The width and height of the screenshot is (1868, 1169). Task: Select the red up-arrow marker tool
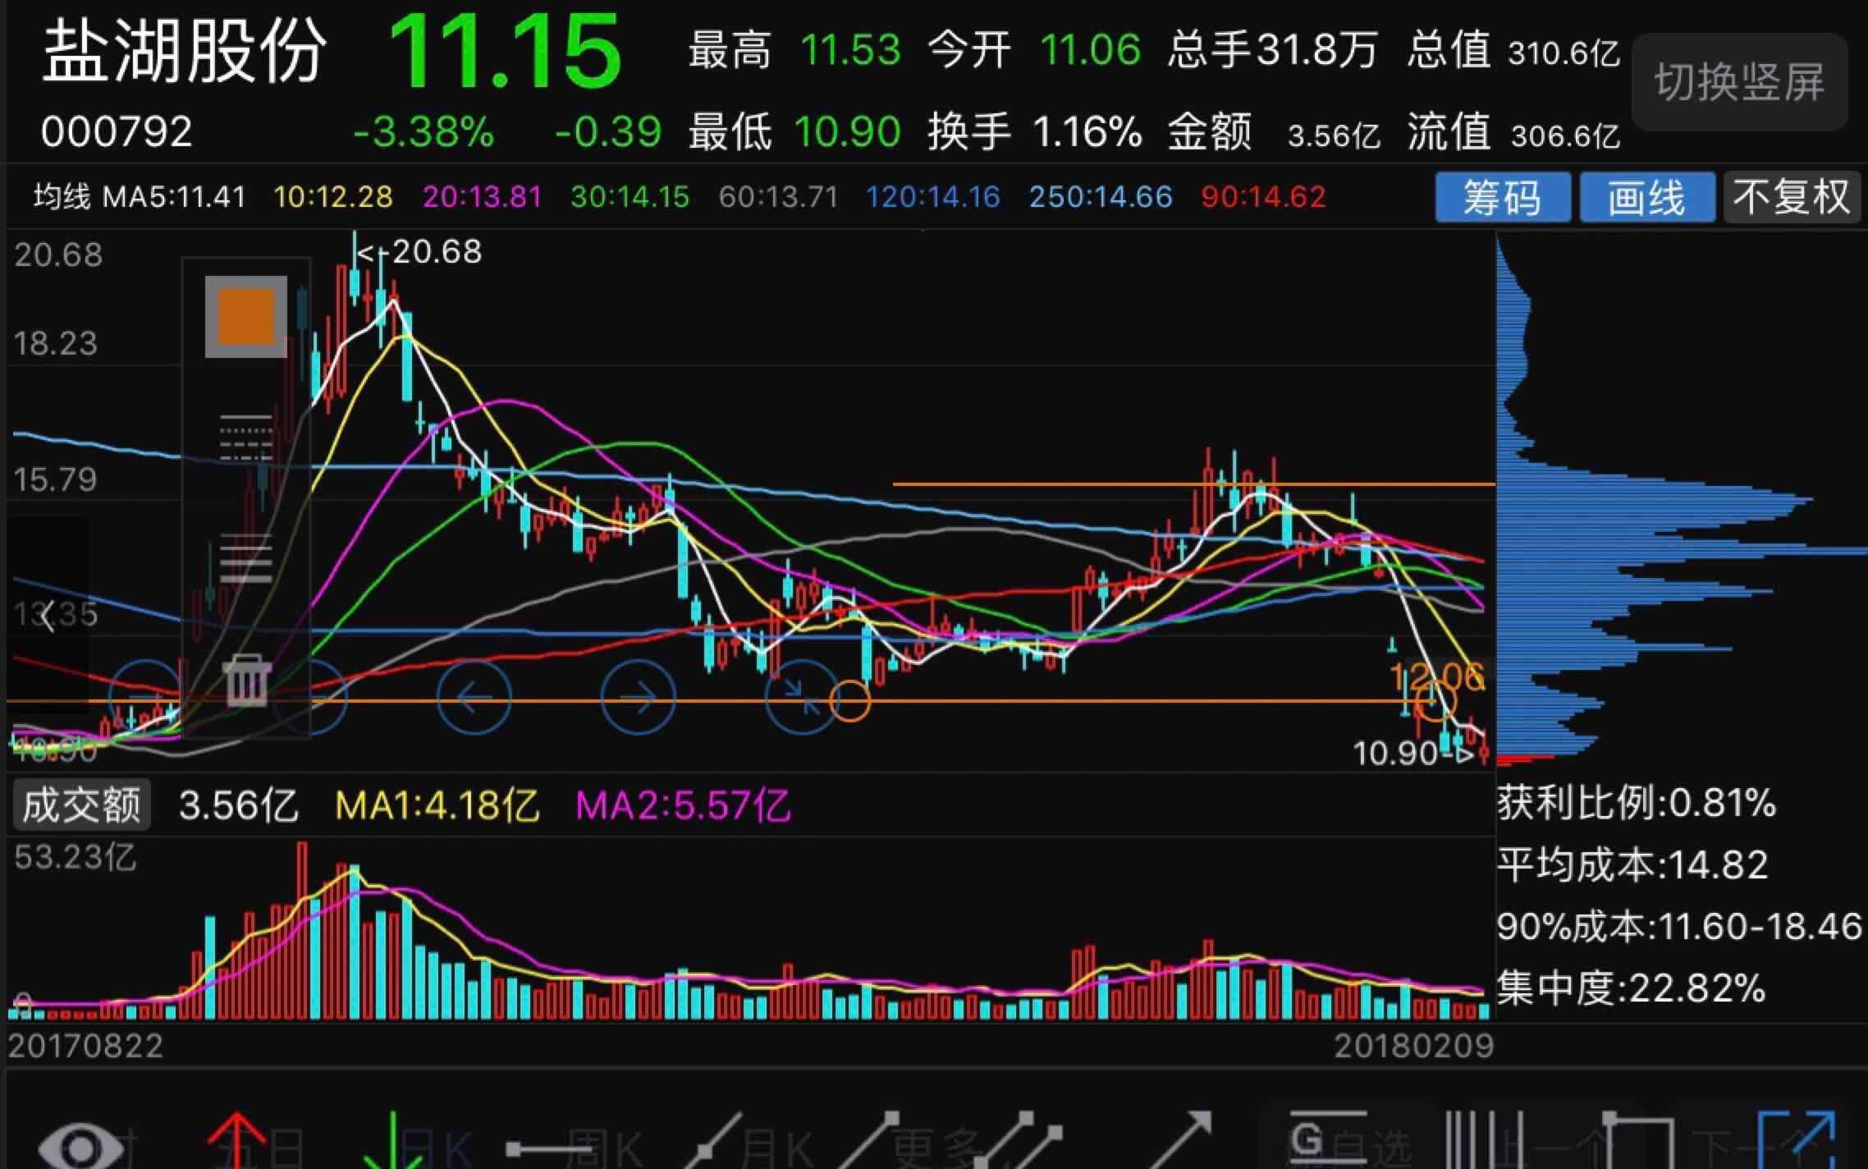(236, 1141)
